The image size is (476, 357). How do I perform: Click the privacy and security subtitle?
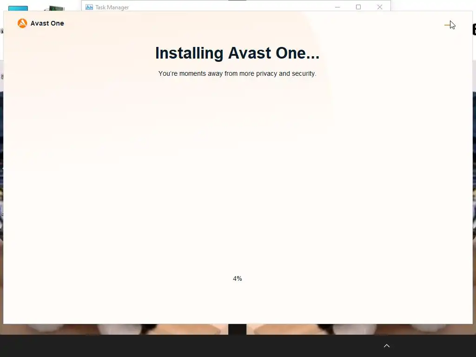(238, 73)
